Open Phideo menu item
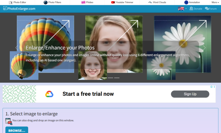 (x=87, y=3)
